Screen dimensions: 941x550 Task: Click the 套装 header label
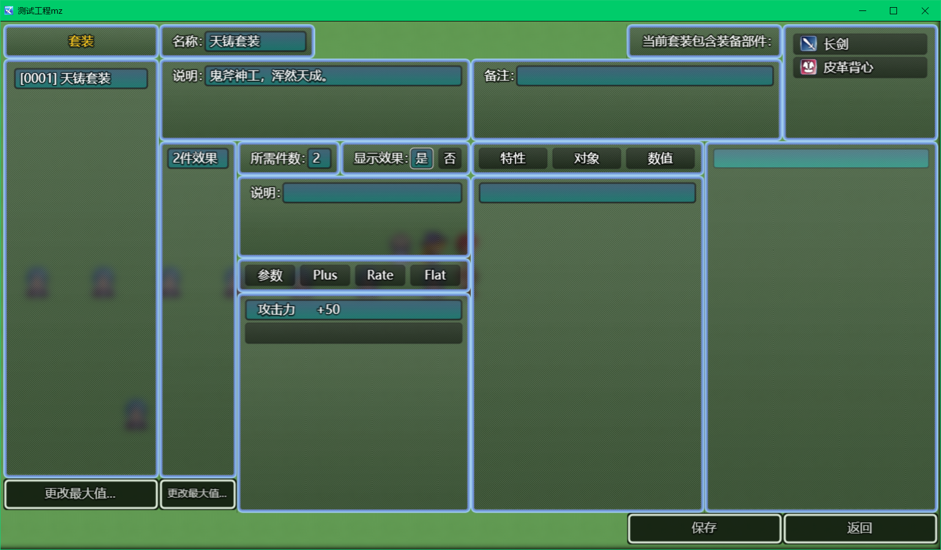pos(81,41)
